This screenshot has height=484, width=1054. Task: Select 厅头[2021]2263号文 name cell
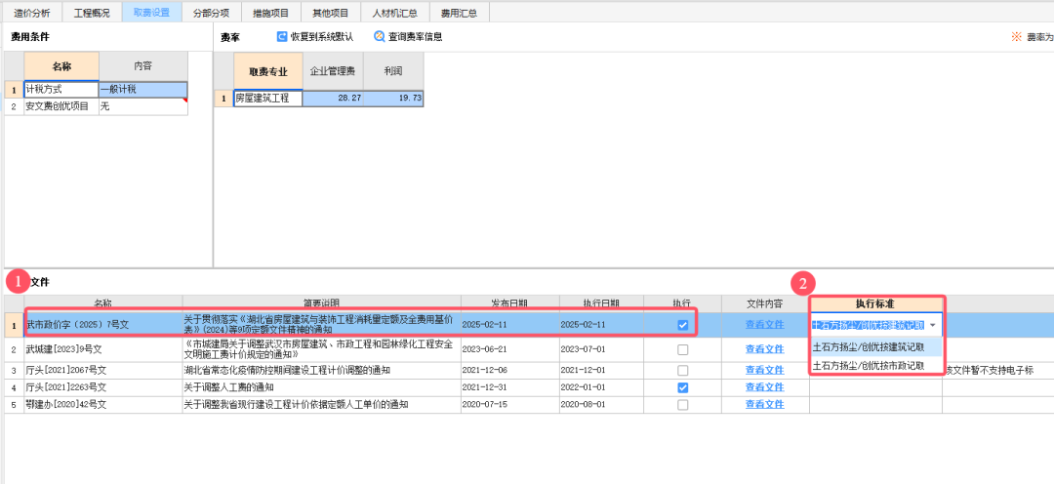click(x=102, y=387)
